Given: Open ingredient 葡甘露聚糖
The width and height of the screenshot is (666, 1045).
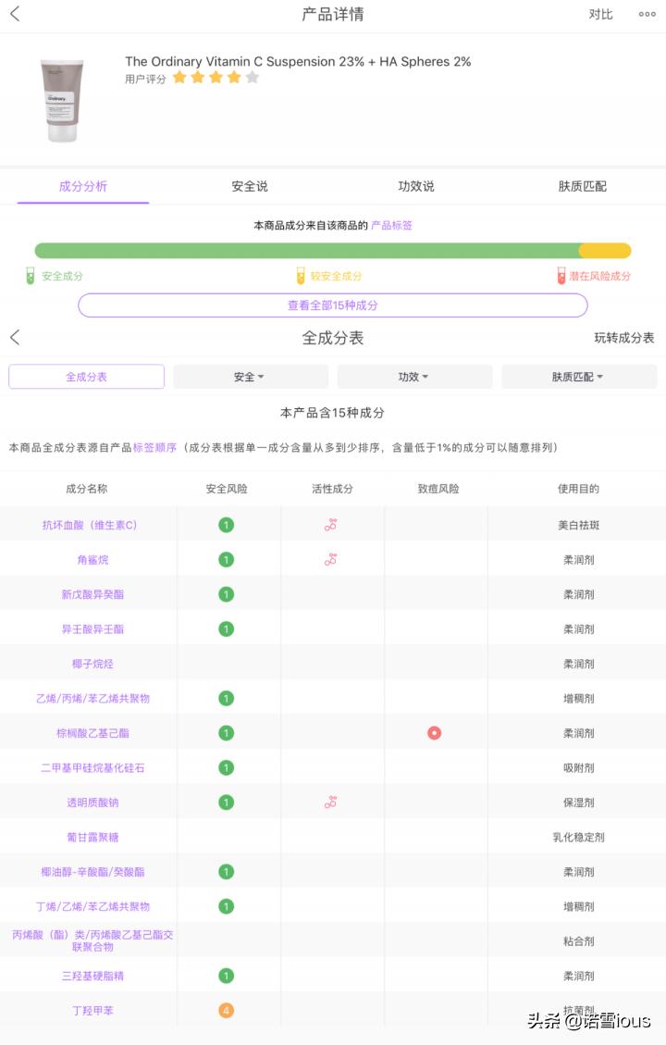Looking at the screenshot, I should [x=92, y=837].
